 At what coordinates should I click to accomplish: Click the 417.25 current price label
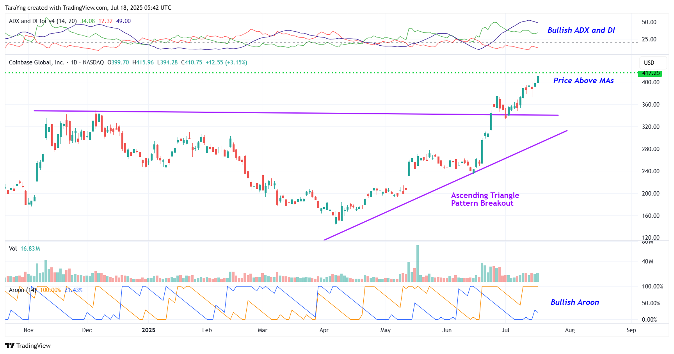pos(650,73)
